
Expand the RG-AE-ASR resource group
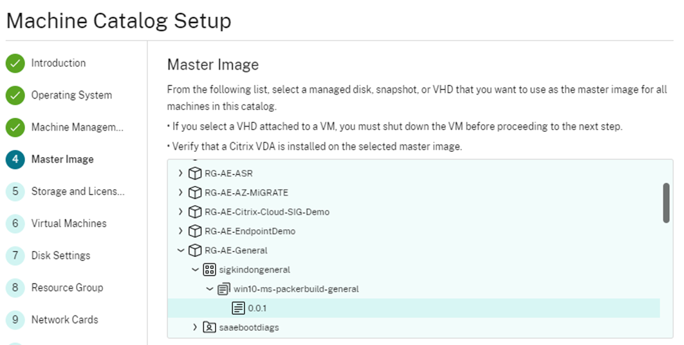coord(181,173)
